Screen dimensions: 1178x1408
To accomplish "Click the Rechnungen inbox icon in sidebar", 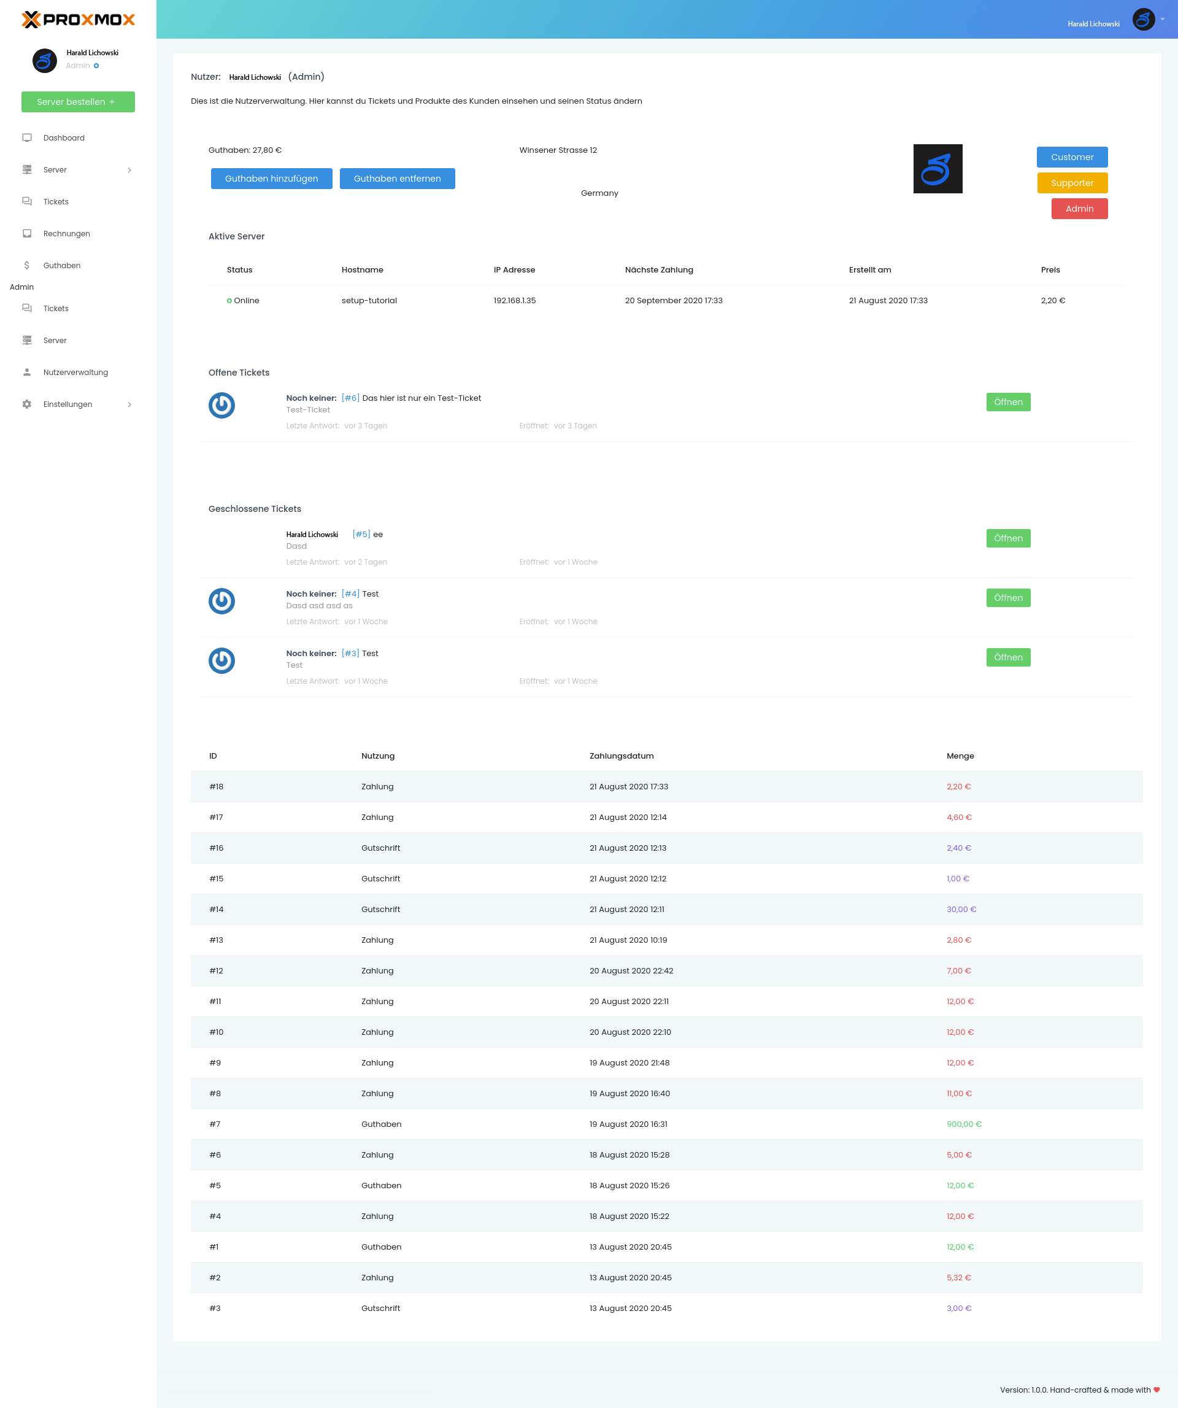I will point(27,233).
